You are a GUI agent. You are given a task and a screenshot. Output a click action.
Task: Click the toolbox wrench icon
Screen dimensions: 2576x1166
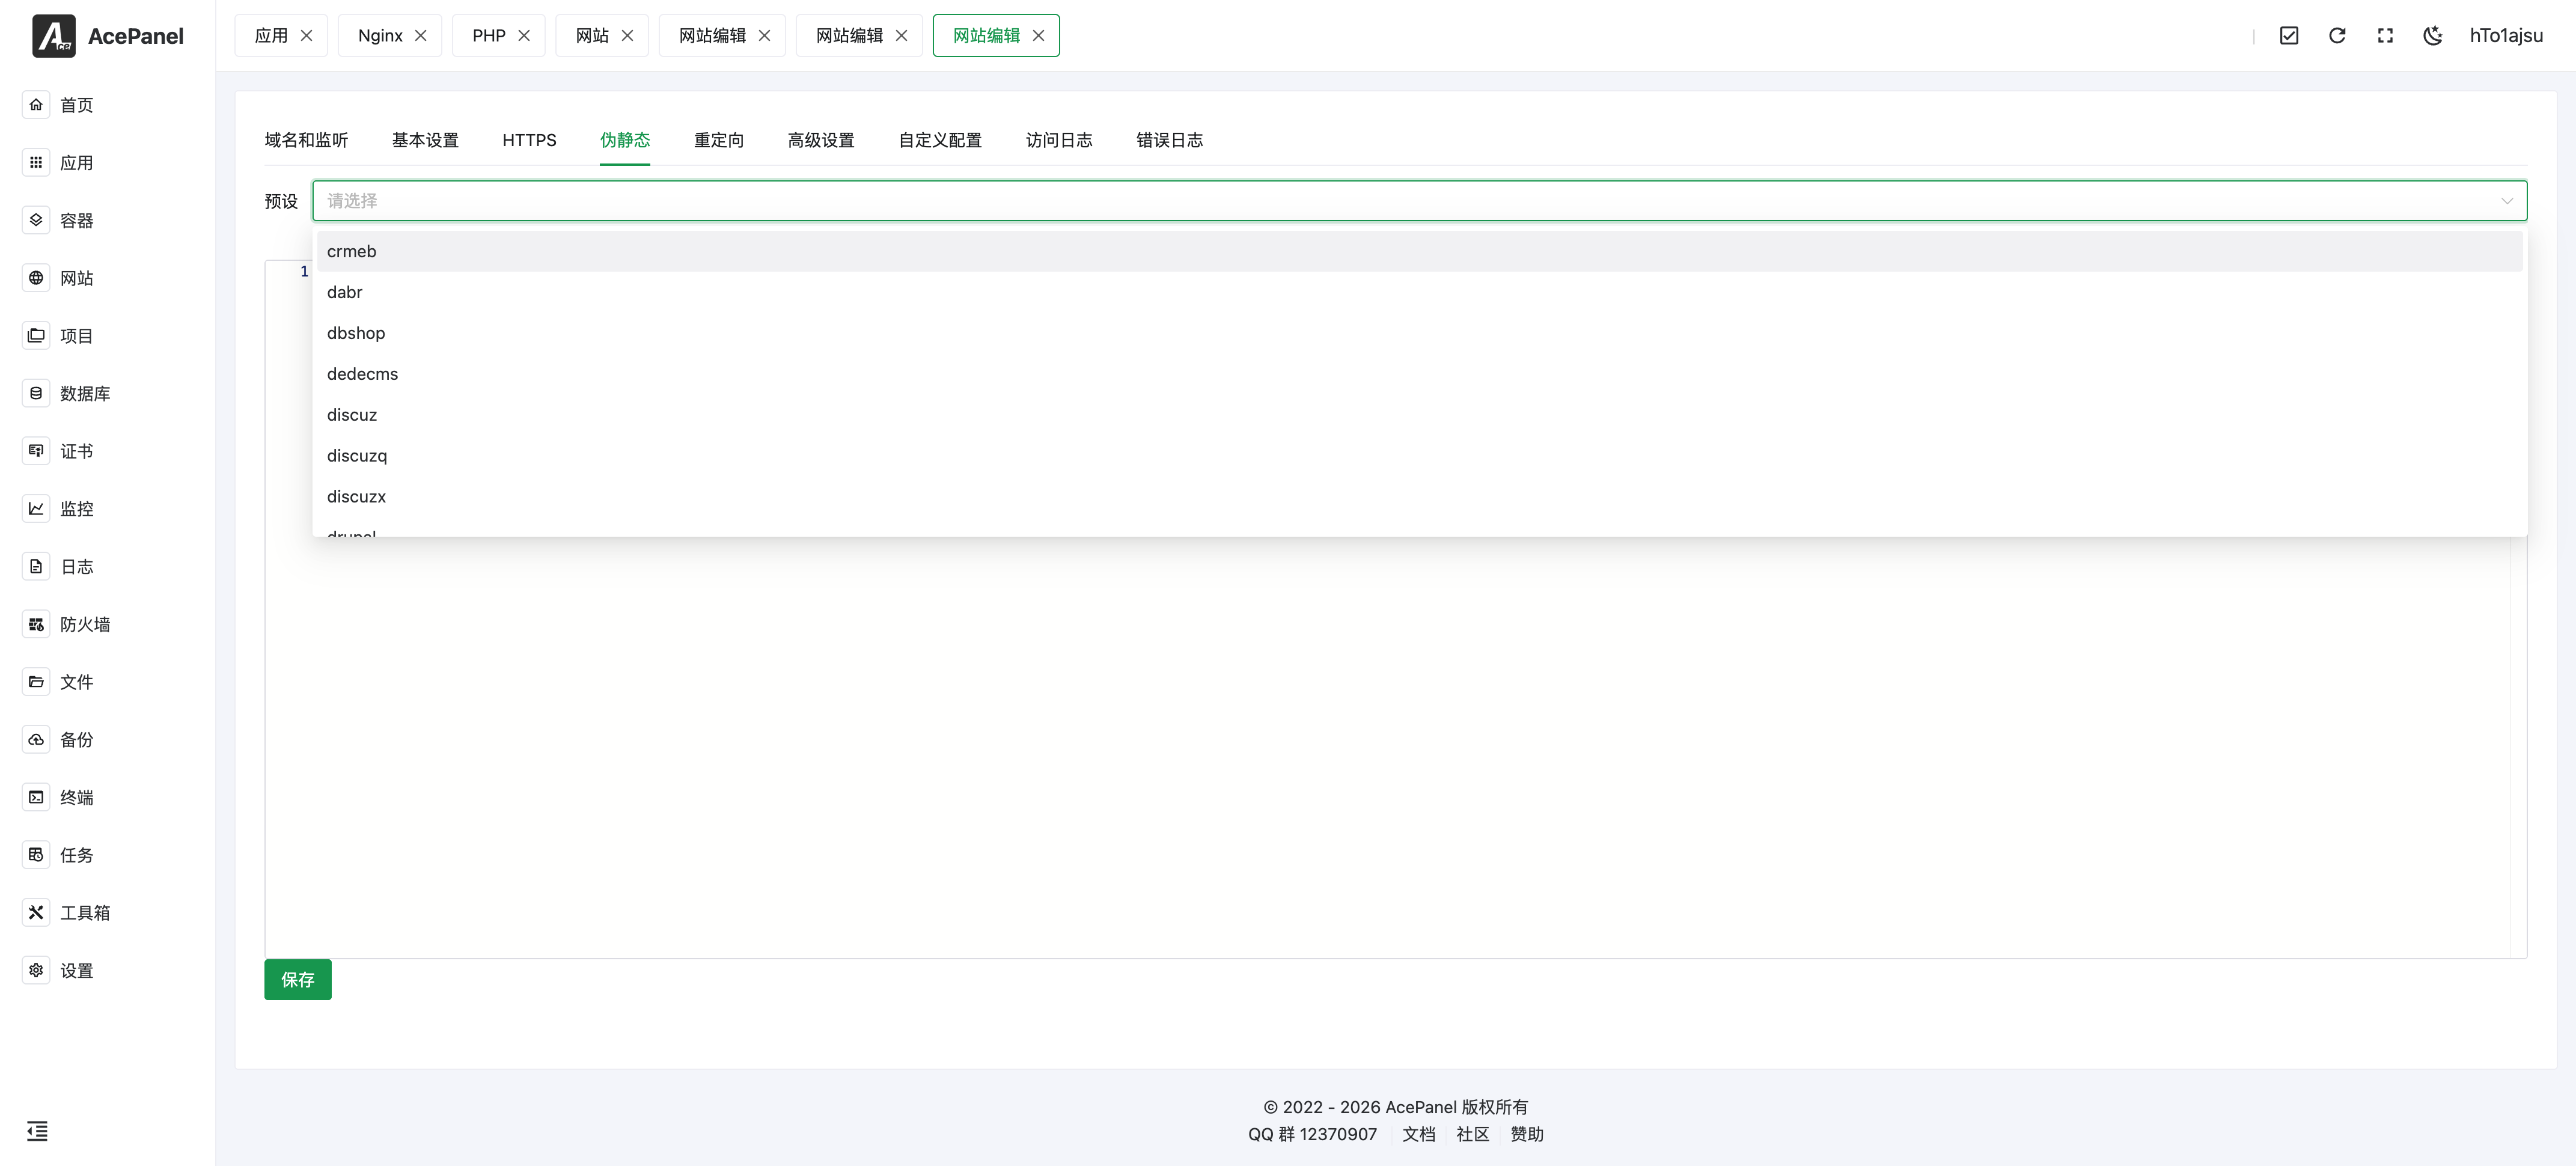(x=36, y=912)
